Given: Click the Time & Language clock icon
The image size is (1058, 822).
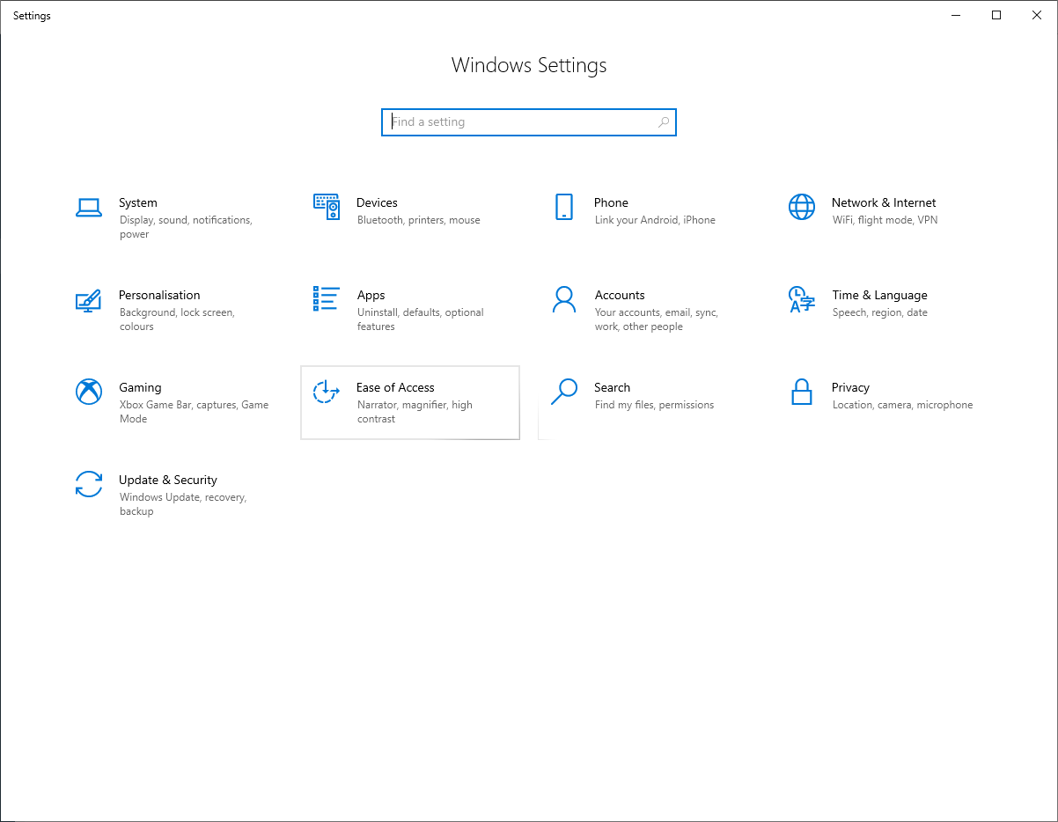Looking at the screenshot, I should pyautogui.click(x=802, y=299).
